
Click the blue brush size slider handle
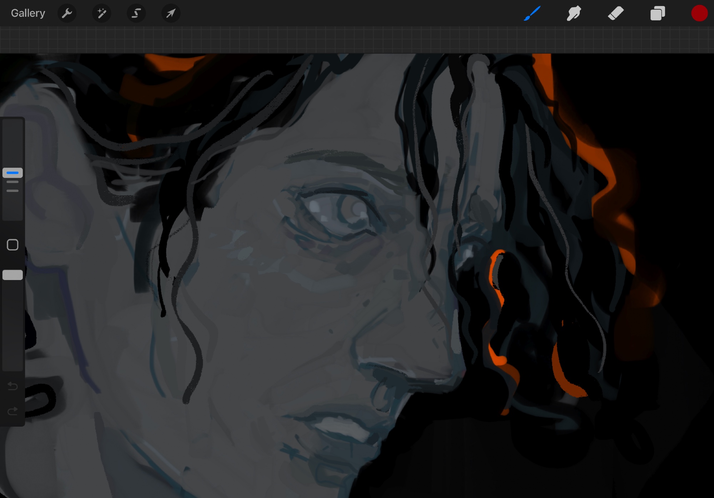(12, 173)
